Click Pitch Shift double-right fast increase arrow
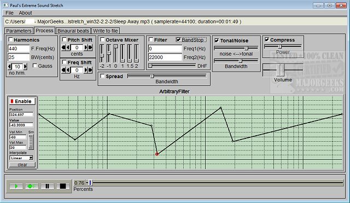Image resolution: width=350 pixels, height=203 pixels. (90, 48)
